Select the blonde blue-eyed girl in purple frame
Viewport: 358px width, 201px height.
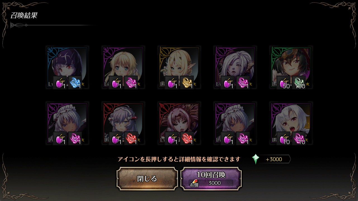pyautogui.click(x=123, y=67)
